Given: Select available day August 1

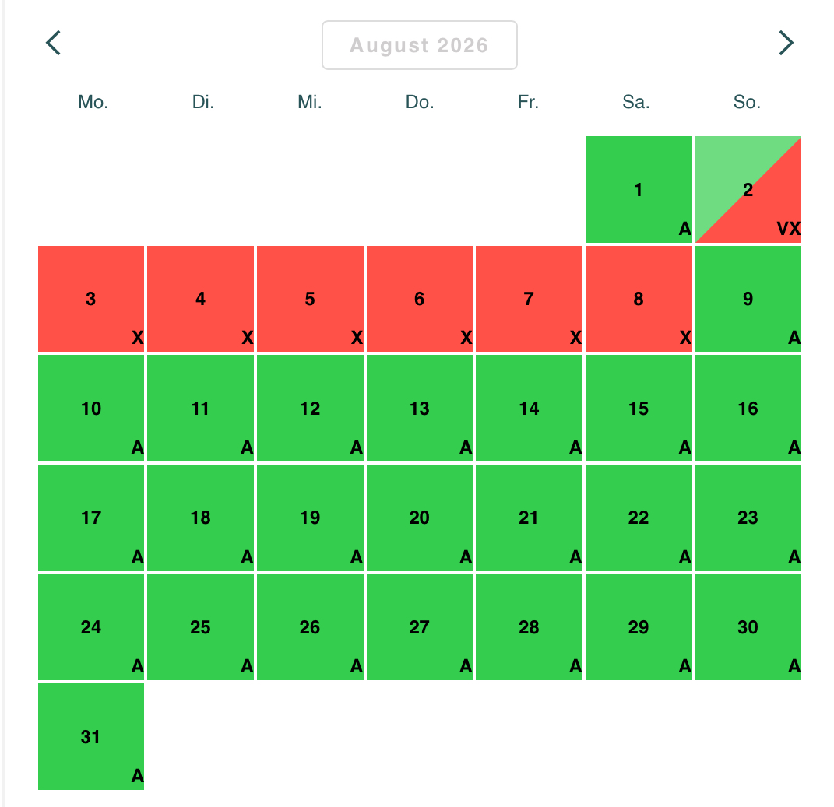Looking at the screenshot, I should click(x=639, y=190).
